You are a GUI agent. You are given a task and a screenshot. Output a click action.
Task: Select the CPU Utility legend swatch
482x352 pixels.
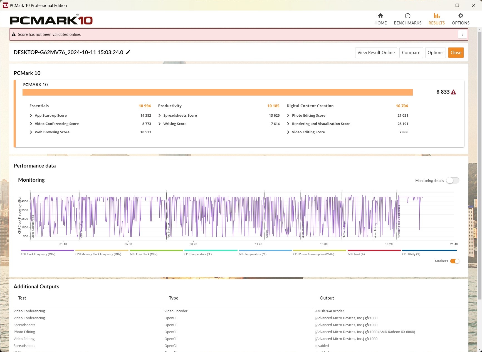coord(429,250)
